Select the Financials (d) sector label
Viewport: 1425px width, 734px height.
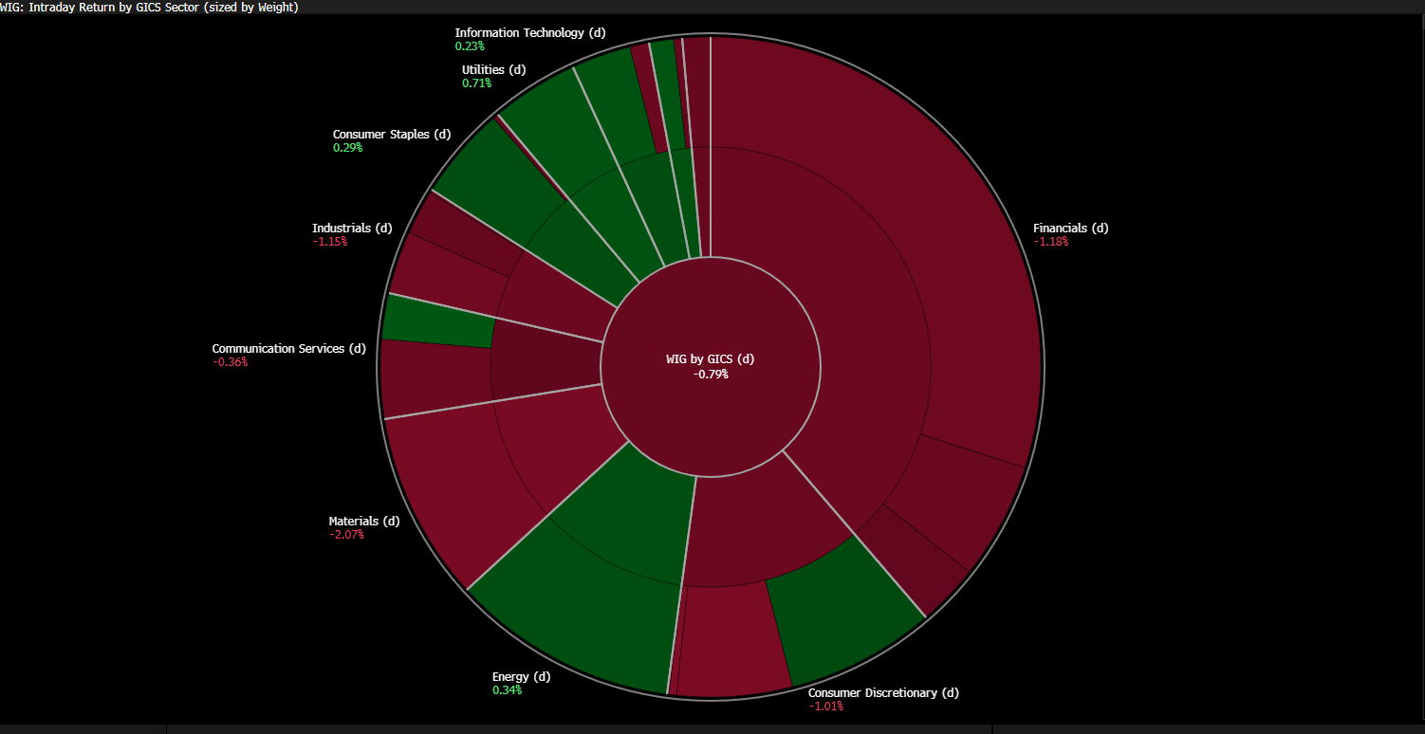click(1070, 229)
